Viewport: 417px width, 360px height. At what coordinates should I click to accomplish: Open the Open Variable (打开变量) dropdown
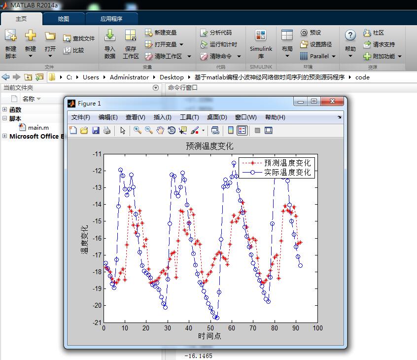(181, 44)
